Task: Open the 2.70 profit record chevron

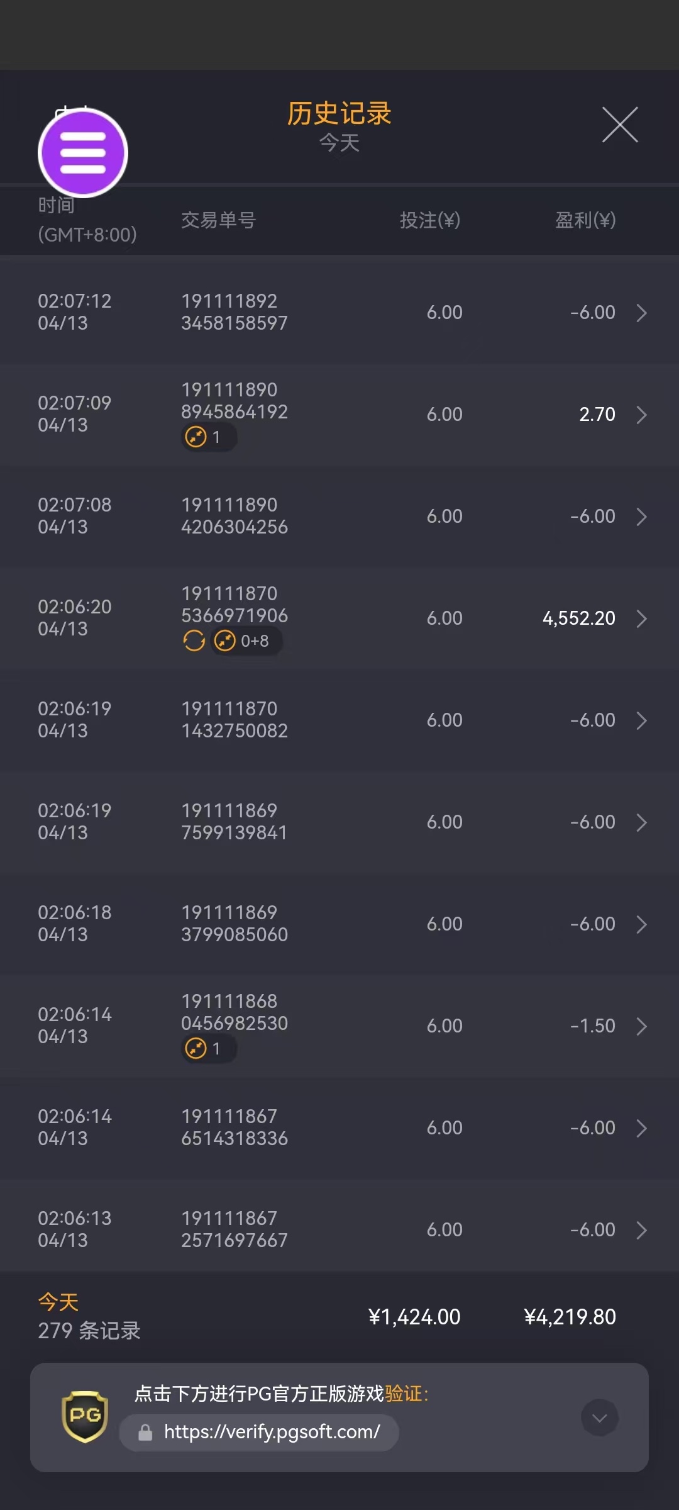Action: click(x=641, y=415)
